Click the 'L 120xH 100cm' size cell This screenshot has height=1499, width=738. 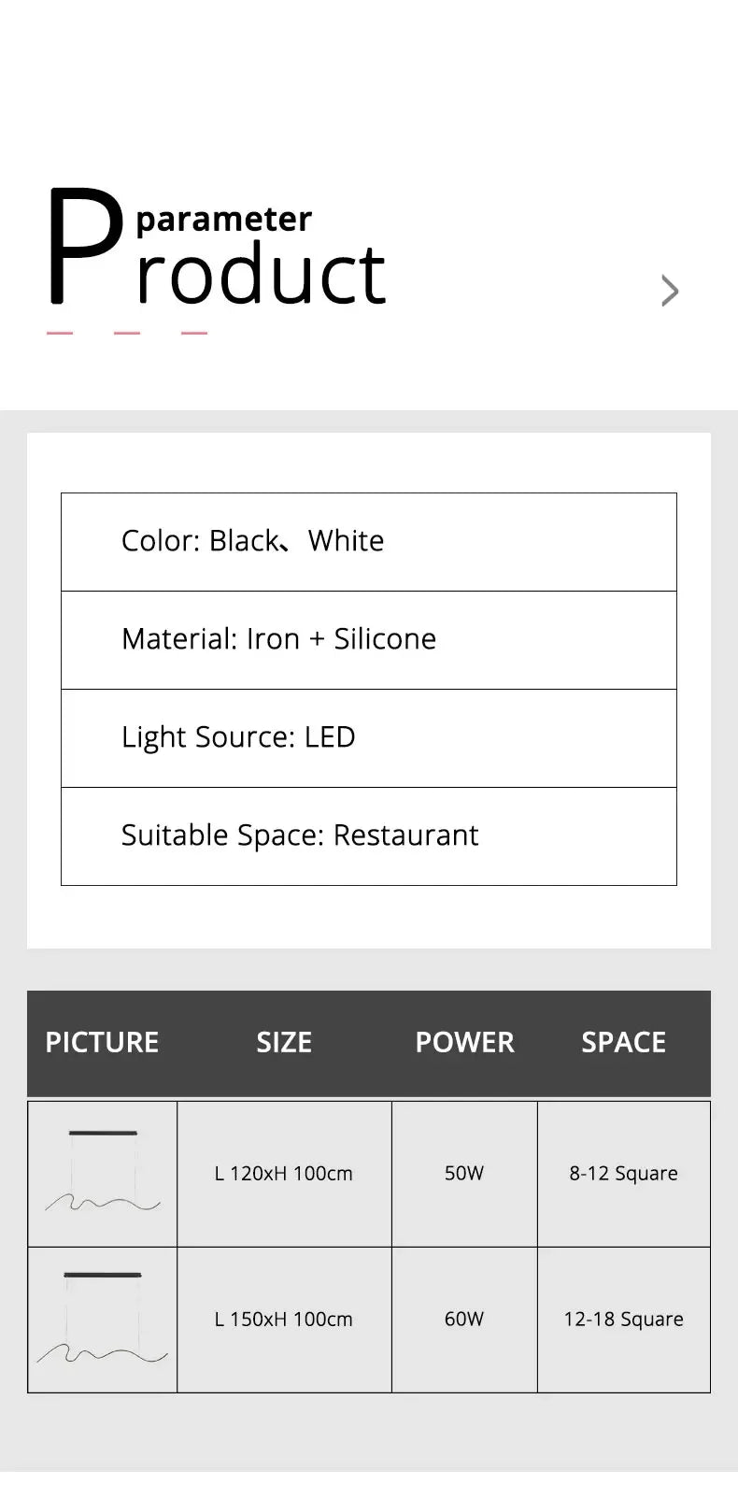tap(284, 1174)
